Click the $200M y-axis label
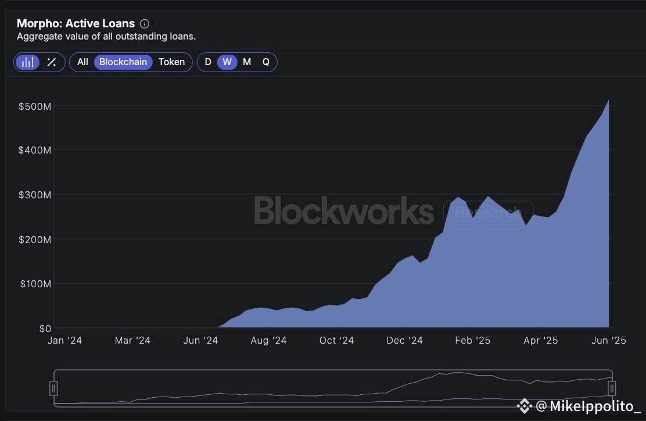This screenshot has height=421, width=646. 35,240
